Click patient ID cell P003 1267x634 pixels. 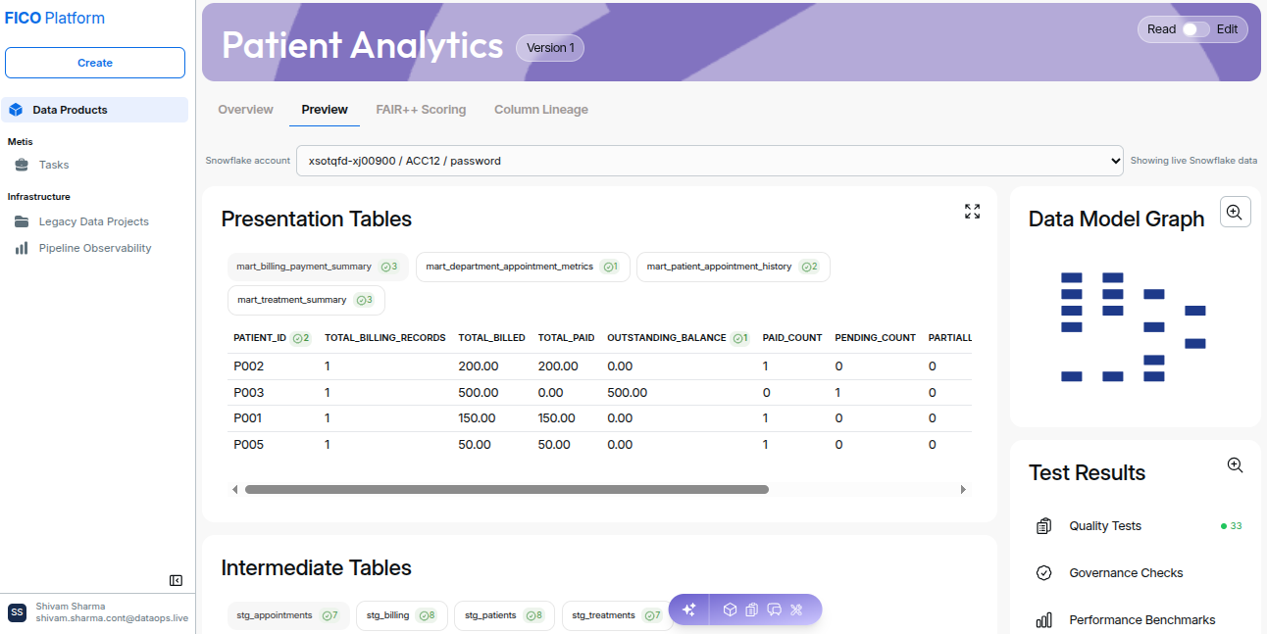click(248, 393)
